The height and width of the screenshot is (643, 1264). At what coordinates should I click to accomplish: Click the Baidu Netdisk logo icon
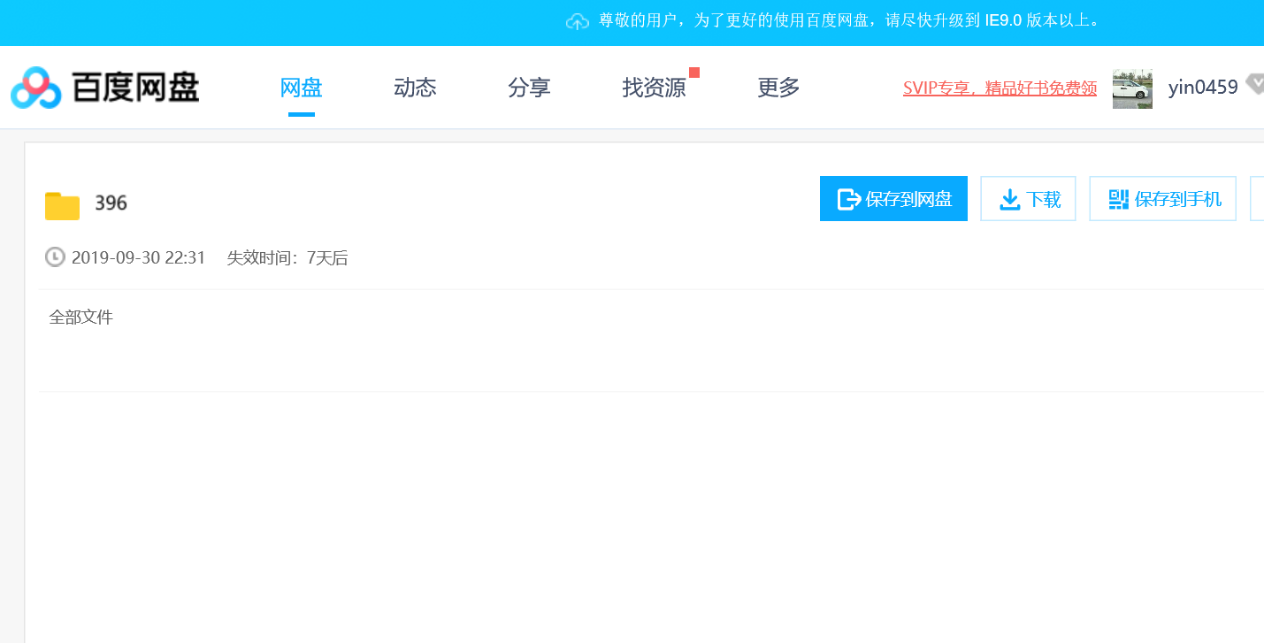coord(35,88)
